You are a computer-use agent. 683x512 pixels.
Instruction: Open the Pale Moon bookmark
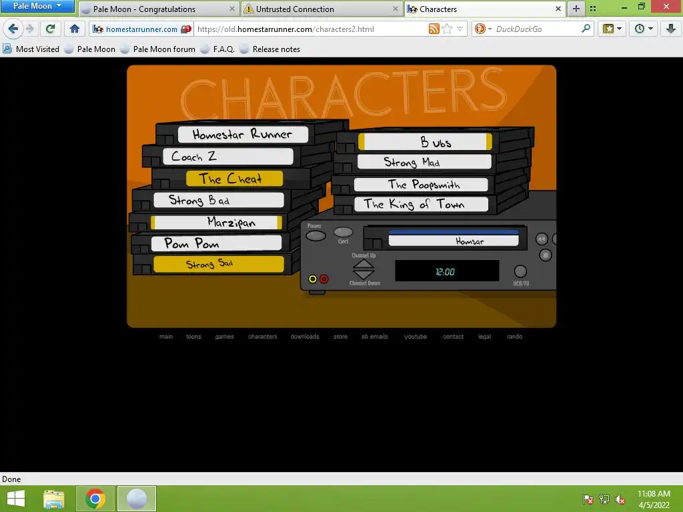coord(90,49)
